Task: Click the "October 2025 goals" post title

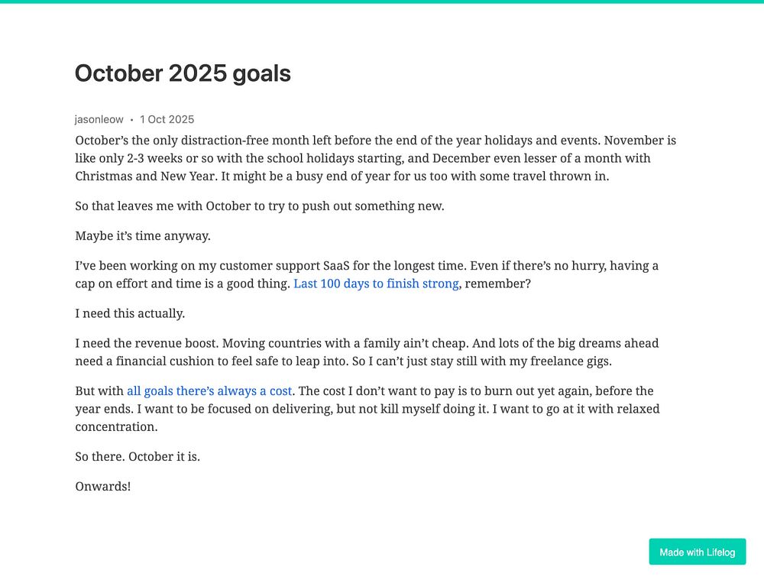Action: click(x=183, y=73)
